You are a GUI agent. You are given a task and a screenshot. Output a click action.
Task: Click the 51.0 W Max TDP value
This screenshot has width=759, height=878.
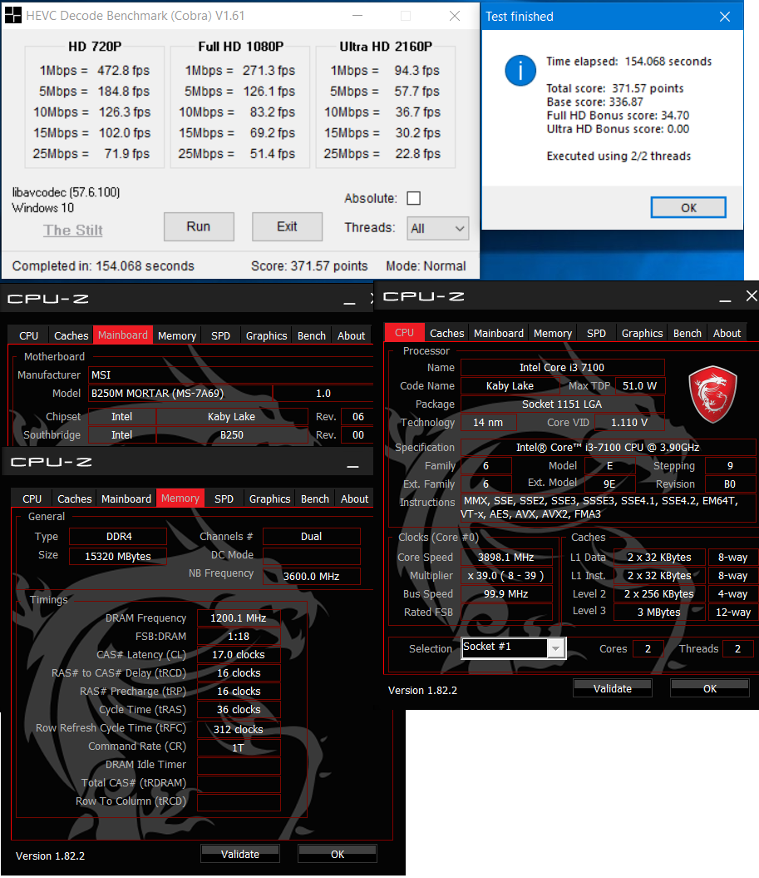pos(640,386)
